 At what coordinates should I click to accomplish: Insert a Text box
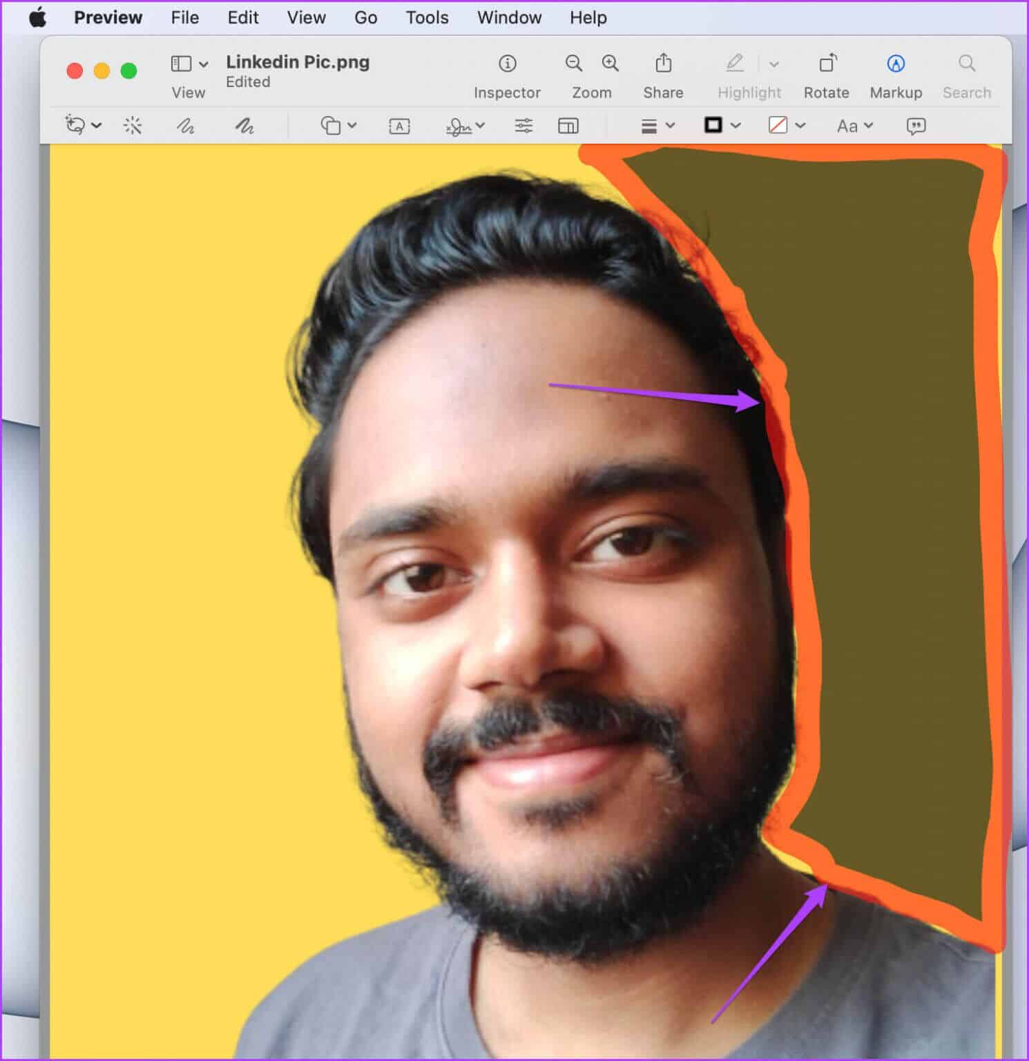[399, 126]
